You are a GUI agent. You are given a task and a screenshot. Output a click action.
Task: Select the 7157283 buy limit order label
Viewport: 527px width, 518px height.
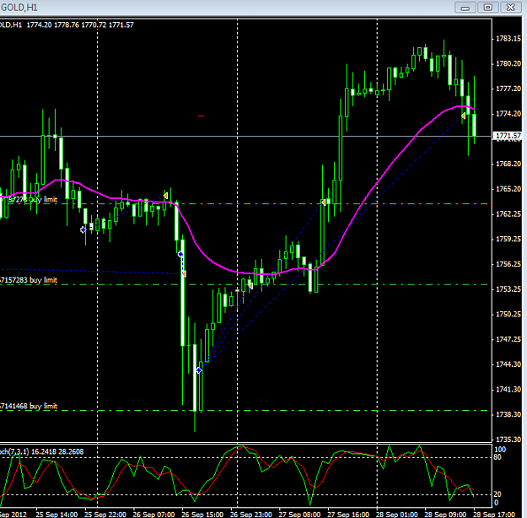point(29,280)
